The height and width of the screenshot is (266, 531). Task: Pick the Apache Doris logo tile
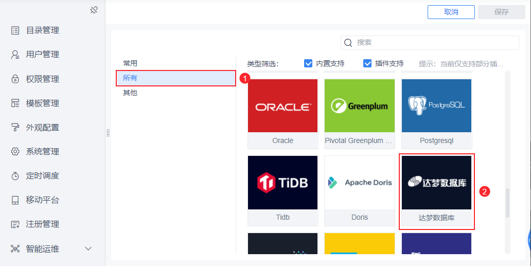pyautogui.click(x=360, y=183)
